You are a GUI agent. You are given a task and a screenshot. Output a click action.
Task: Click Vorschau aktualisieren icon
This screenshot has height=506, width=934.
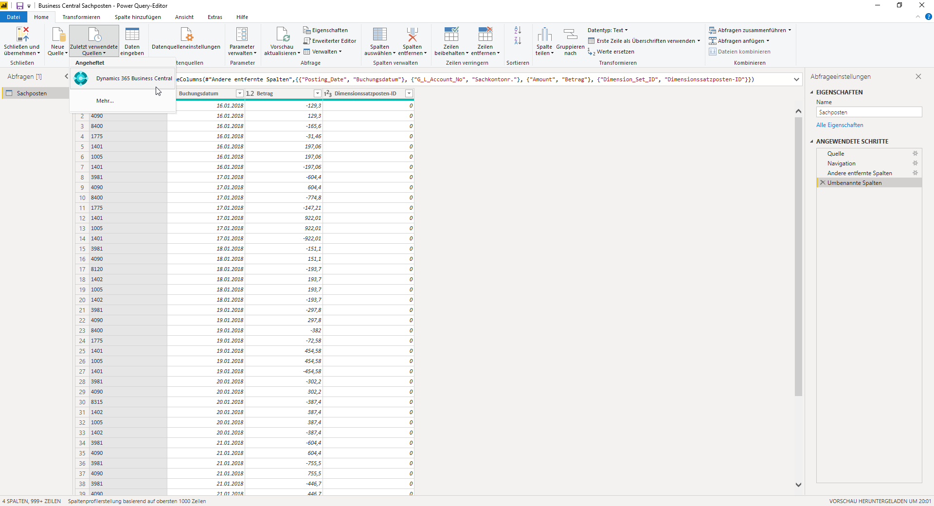(282, 34)
